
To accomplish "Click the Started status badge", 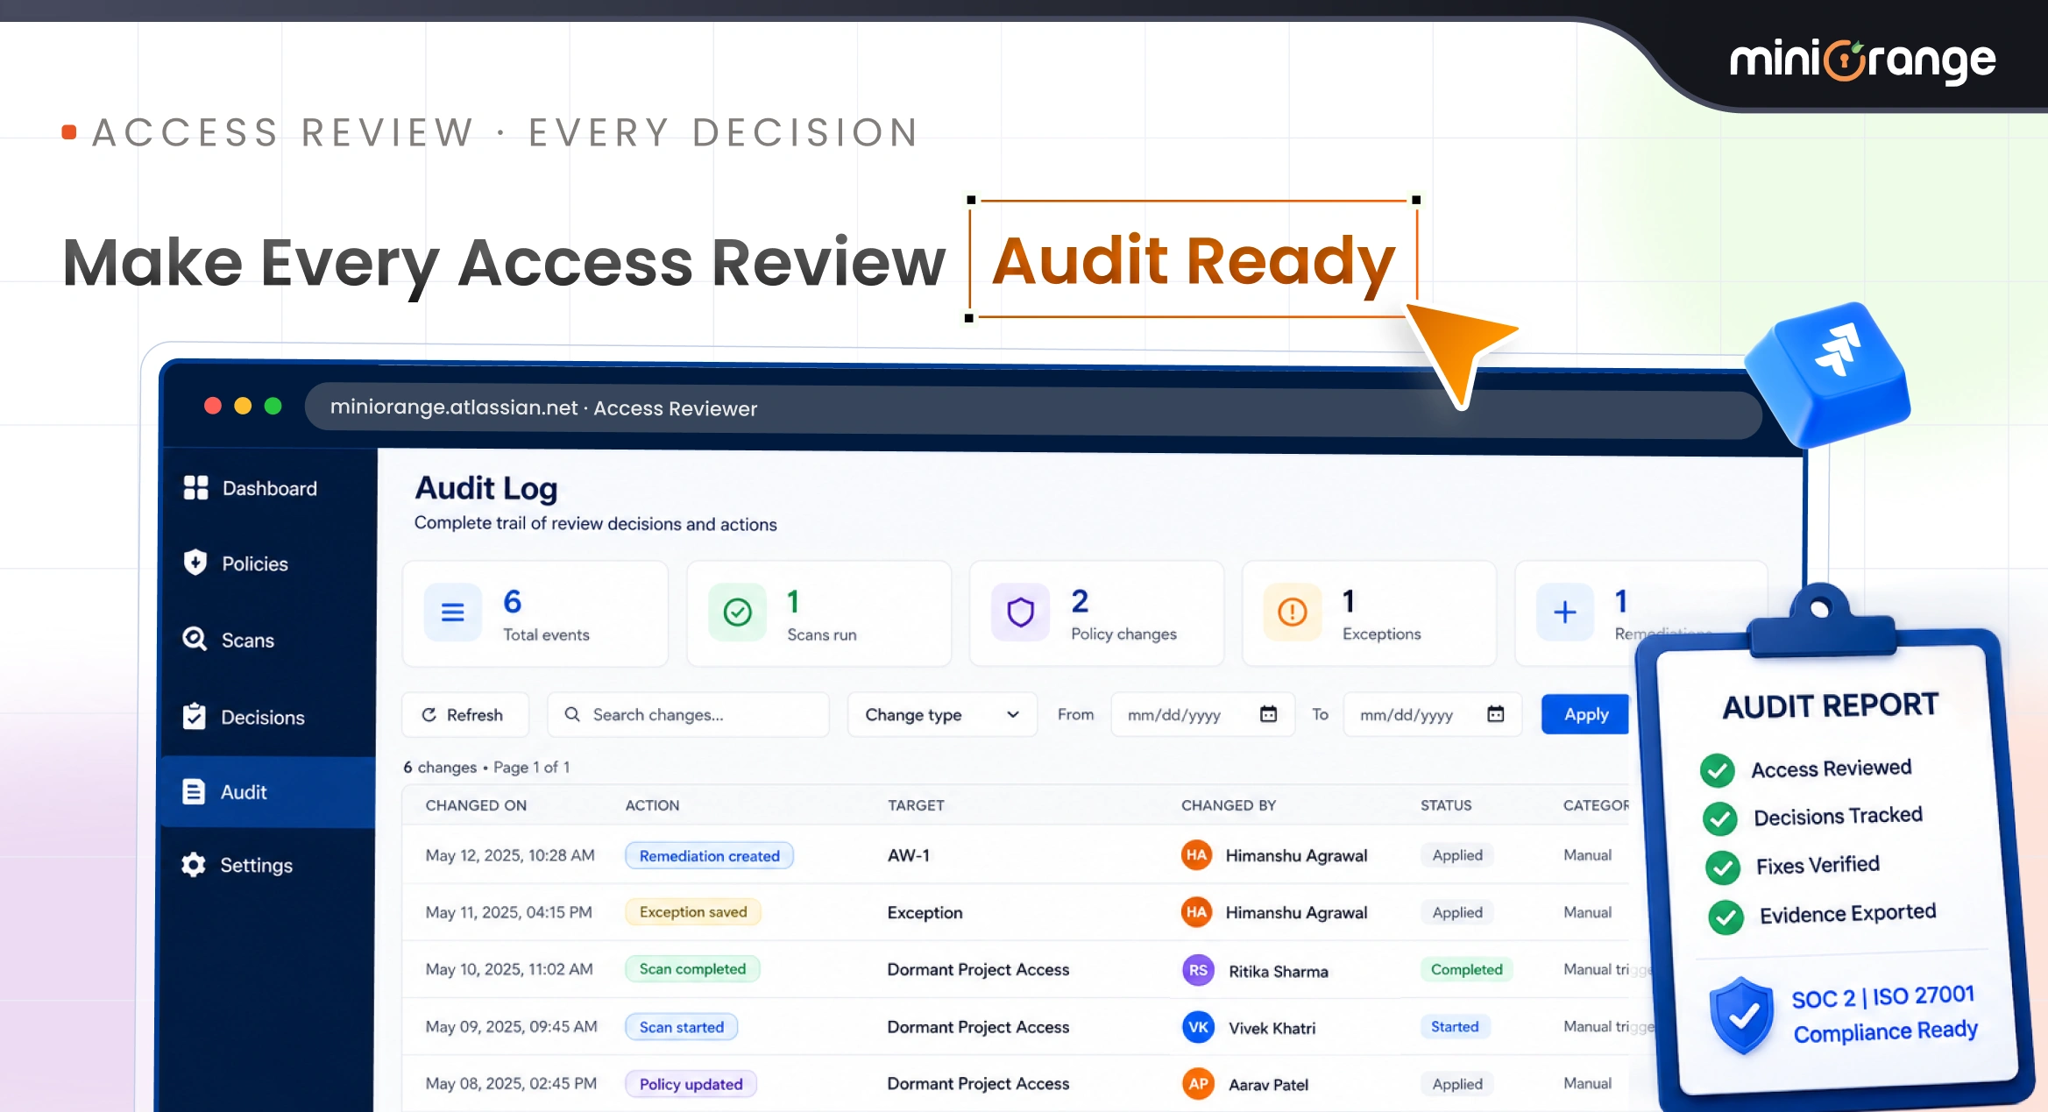I will [1455, 1027].
